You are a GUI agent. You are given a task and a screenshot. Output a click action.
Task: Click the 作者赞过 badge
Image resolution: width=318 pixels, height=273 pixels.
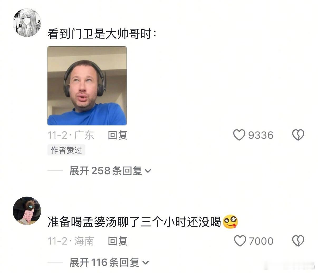click(66, 150)
